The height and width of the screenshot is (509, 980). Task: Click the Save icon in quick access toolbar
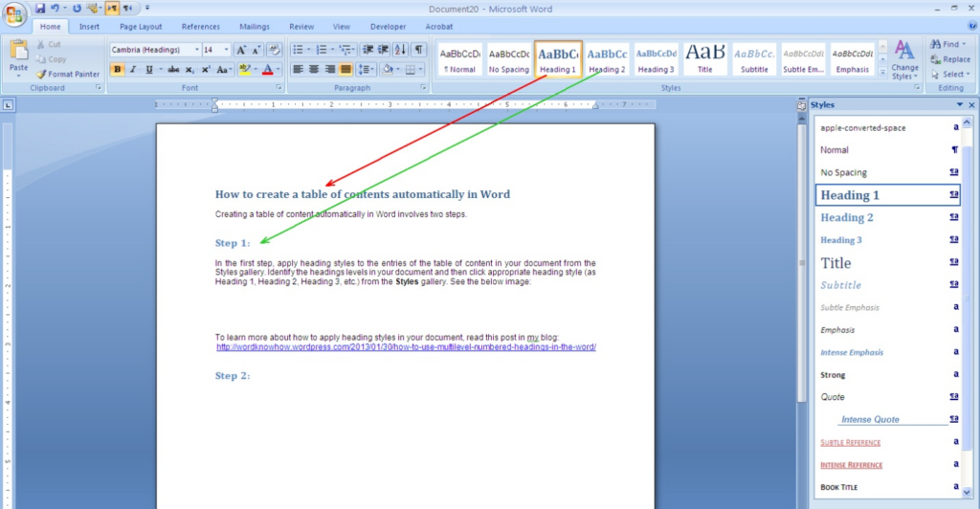tap(40, 8)
